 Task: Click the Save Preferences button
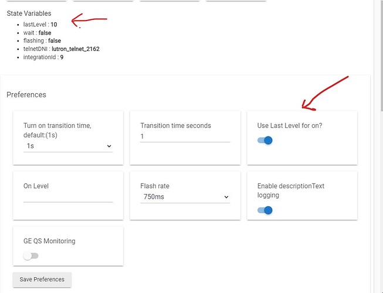tap(42, 280)
